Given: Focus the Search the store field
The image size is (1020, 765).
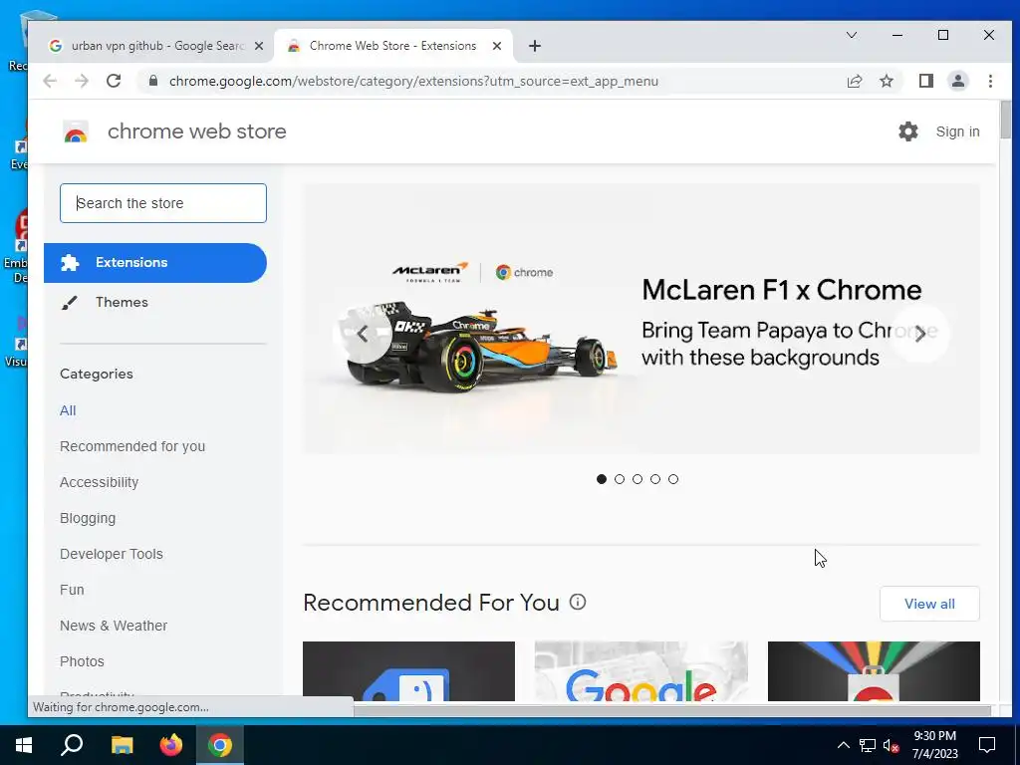Looking at the screenshot, I should [x=163, y=203].
